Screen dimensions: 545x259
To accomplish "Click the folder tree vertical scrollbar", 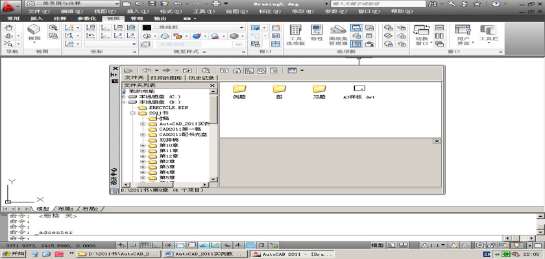I will [x=213, y=135].
